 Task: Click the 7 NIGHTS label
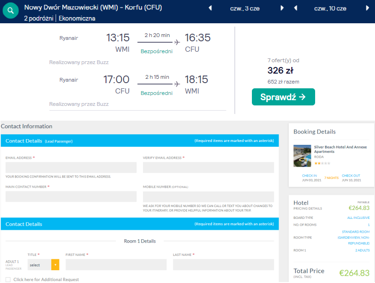pyautogui.click(x=331, y=178)
